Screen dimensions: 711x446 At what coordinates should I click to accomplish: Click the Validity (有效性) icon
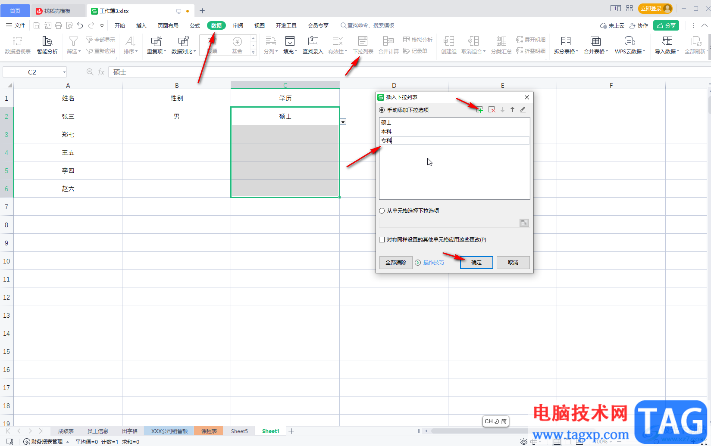[338, 41]
